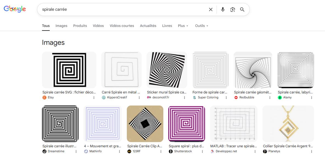325x158 pixels.
Task: Select the Actualités tab
Action: (148, 26)
